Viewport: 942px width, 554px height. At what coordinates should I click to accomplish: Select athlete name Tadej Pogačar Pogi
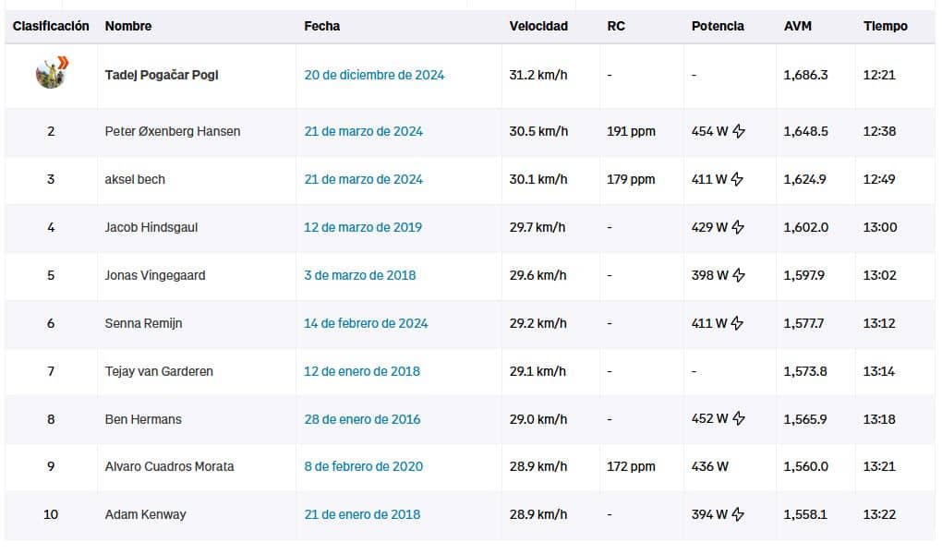pyautogui.click(x=162, y=75)
